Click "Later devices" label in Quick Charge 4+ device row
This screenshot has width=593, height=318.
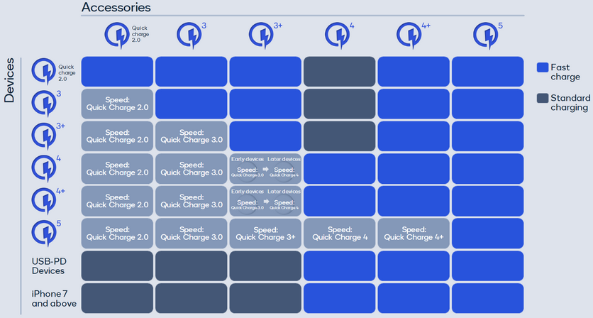click(x=284, y=192)
